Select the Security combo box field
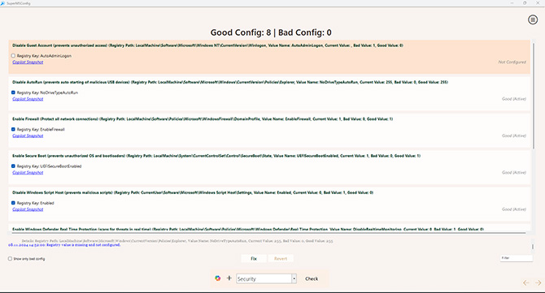 [x=266, y=278]
